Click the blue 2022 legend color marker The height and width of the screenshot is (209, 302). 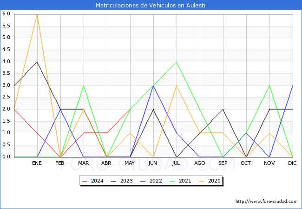click(x=143, y=181)
